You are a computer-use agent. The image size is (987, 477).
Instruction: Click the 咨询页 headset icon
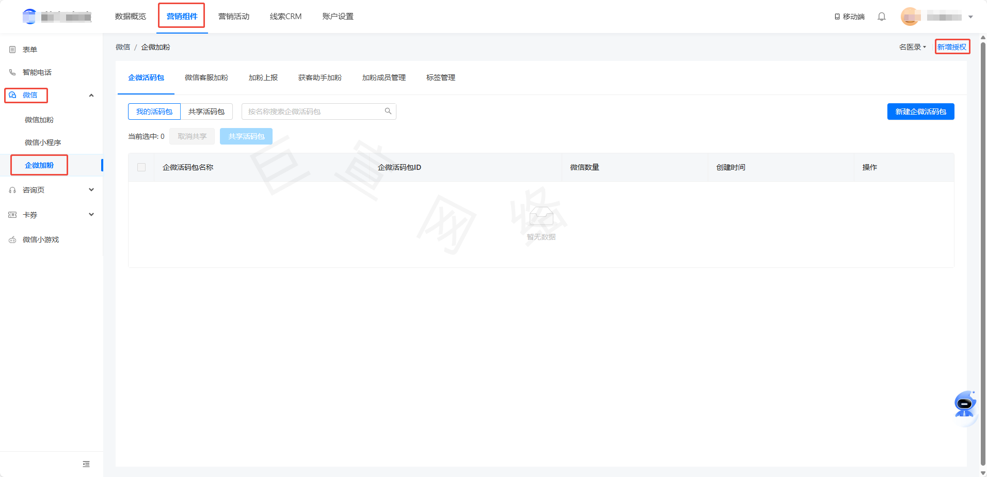click(12, 189)
